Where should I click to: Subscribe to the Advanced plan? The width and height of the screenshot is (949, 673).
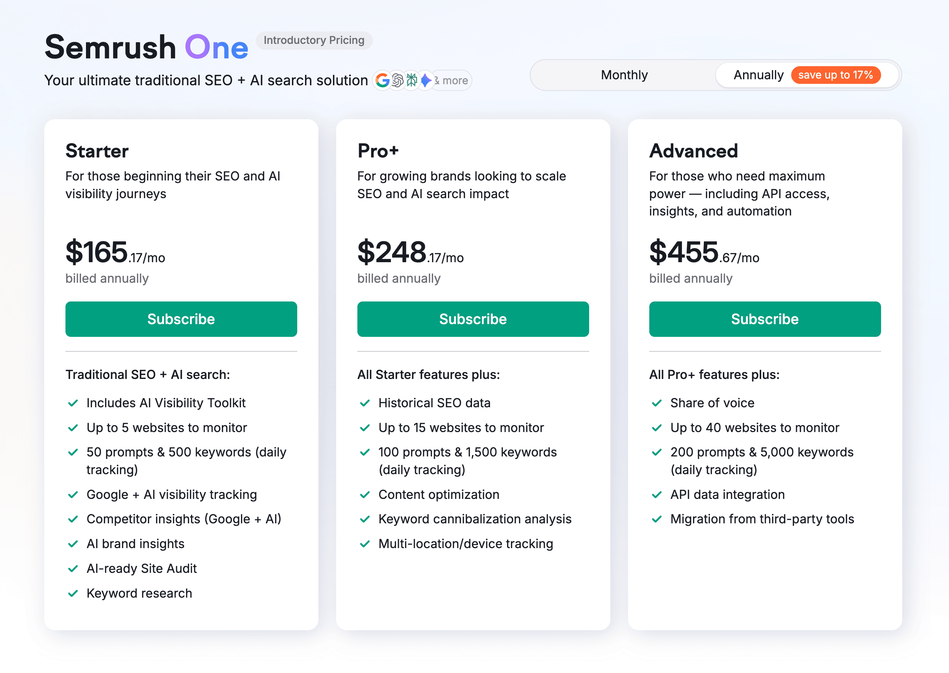[x=765, y=319]
